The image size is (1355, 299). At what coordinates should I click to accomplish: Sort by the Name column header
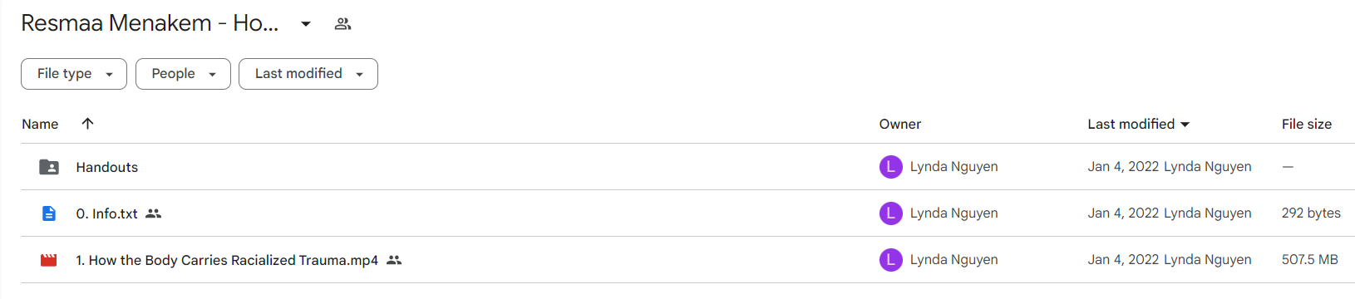[x=40, y=124]
